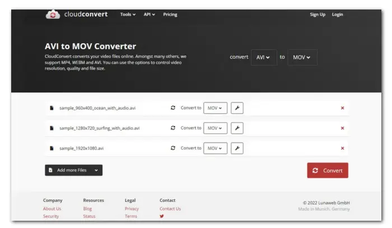Click refresh arrows icon in ocean file row
Image resolution: width=392 pixels, height=228 pixels.
click(x=172, y=108)
